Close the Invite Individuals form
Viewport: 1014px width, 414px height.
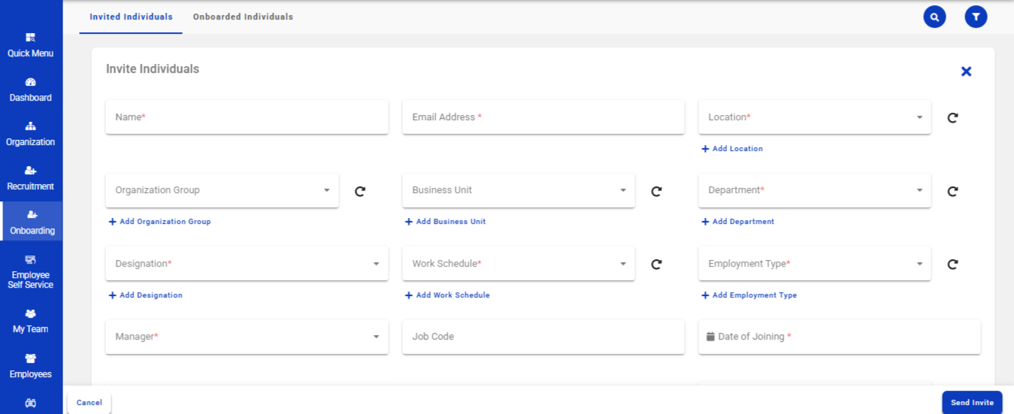966,71
